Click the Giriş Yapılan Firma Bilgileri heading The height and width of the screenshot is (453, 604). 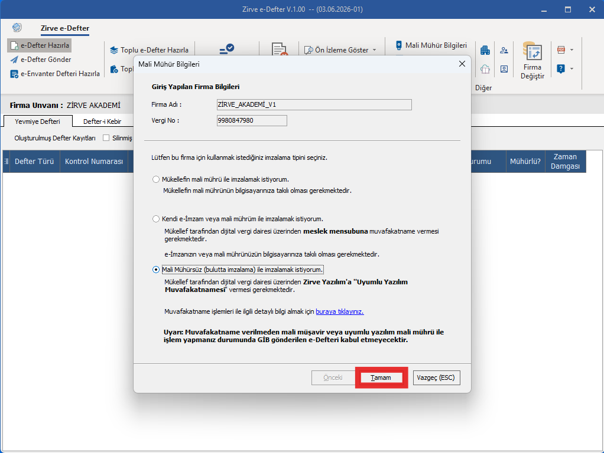click(x=195, y=87)
